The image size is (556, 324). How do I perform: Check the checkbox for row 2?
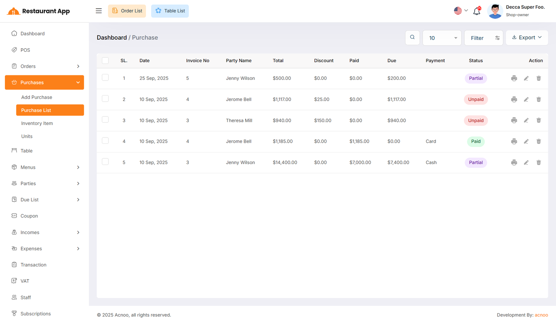click(105, 99)
